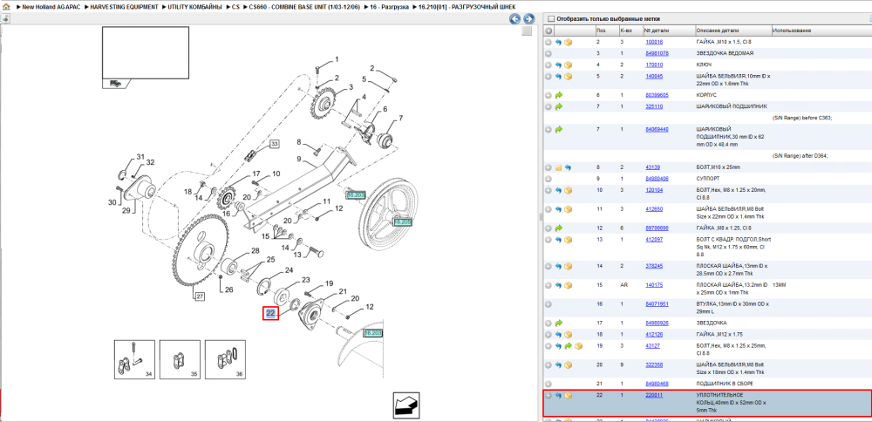
Task: Click the green arrow for ЗВЕЗДОЧКА part 84980926
Action: coord(558,323)
